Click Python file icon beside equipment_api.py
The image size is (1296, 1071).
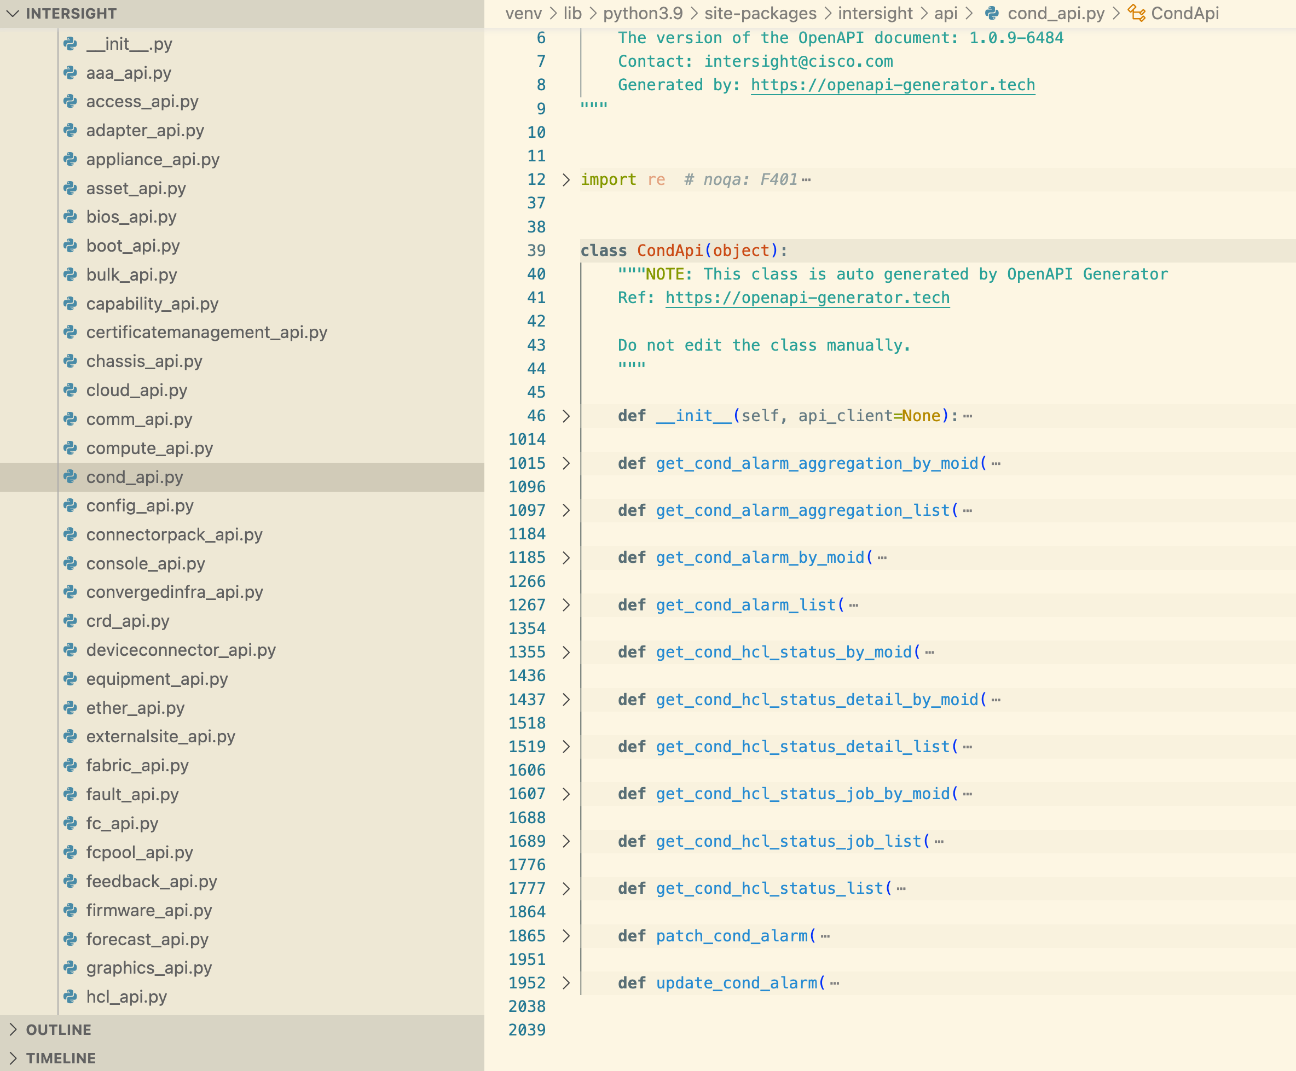pos(71,679)
